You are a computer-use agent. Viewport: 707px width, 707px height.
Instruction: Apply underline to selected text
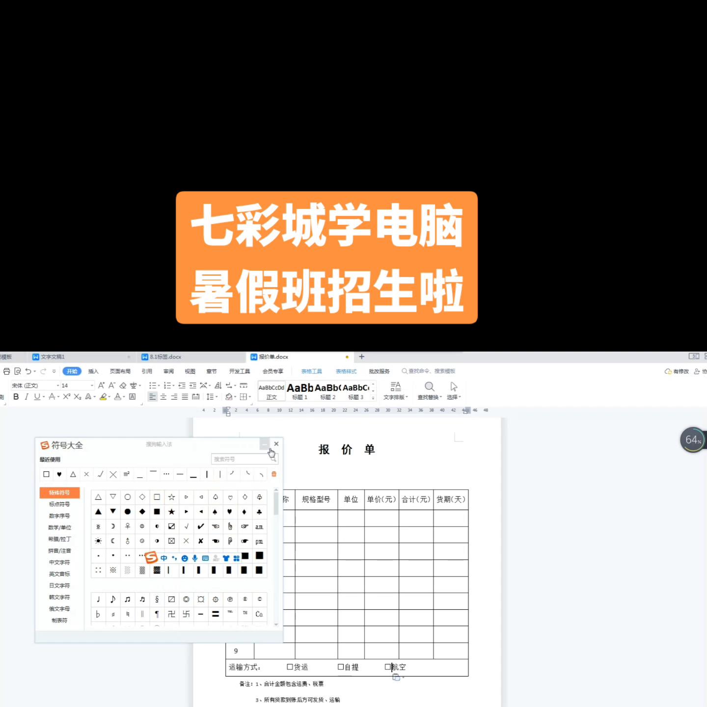(37, 397)
